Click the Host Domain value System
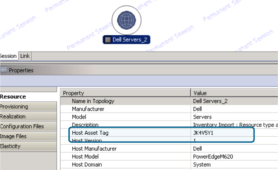 [x=202, y=165]
